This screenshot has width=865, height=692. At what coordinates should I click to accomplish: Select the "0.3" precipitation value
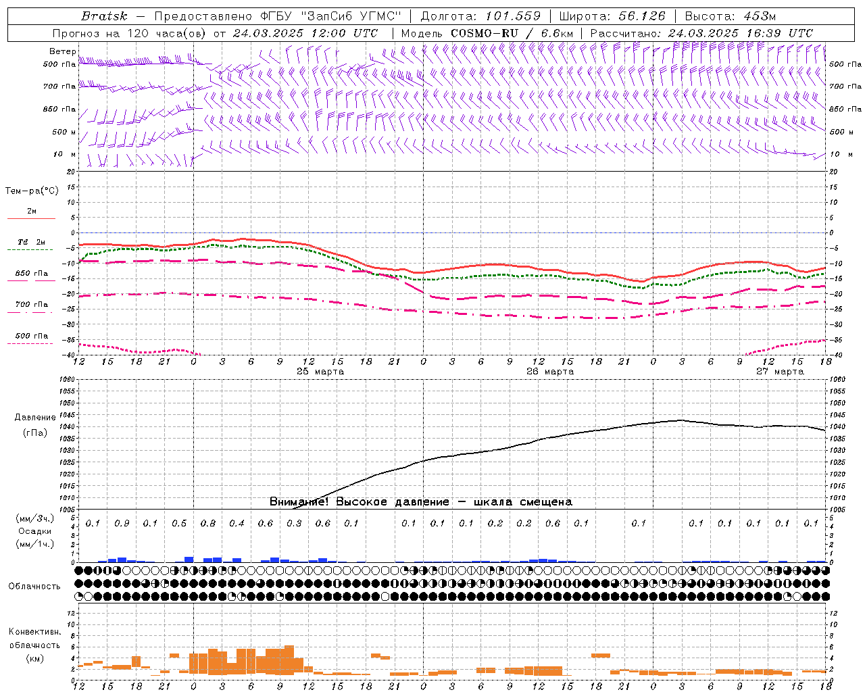pyautogui.click(x=294, y=524)
